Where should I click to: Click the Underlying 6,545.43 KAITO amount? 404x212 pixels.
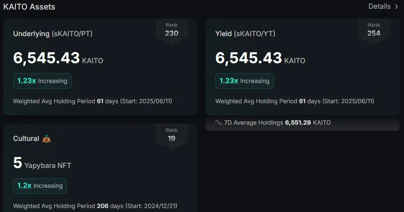[58, 58]
